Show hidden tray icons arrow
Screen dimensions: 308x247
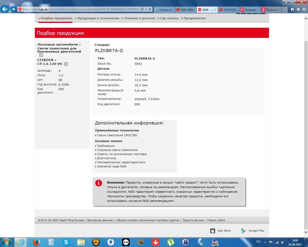pyautogui.click(x=265, y=242)
